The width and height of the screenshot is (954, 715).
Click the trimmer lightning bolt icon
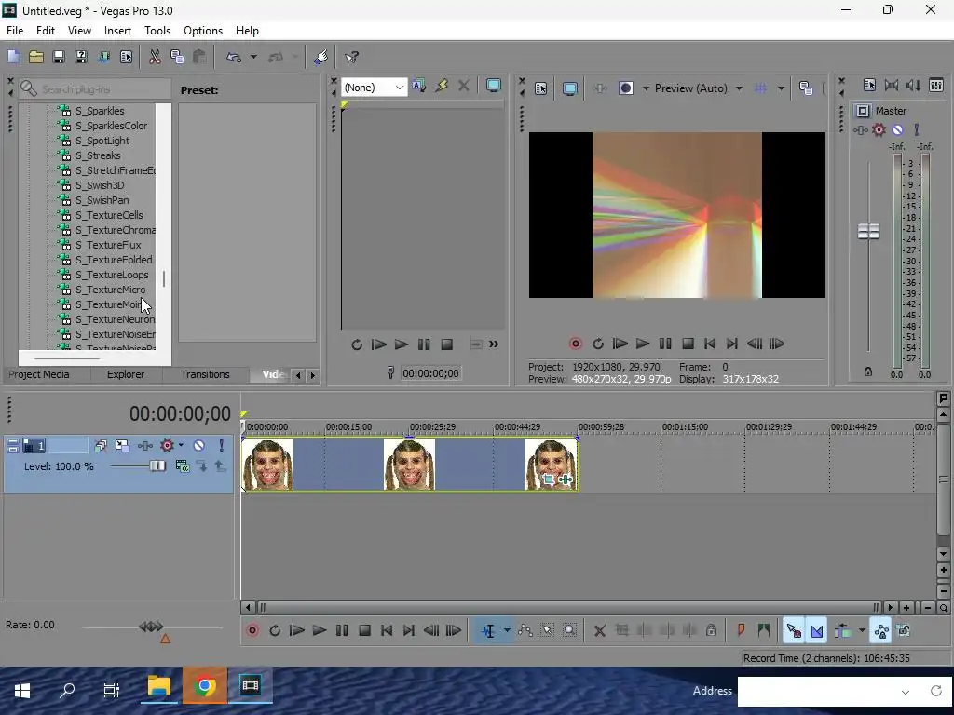(x=441, y=86)
